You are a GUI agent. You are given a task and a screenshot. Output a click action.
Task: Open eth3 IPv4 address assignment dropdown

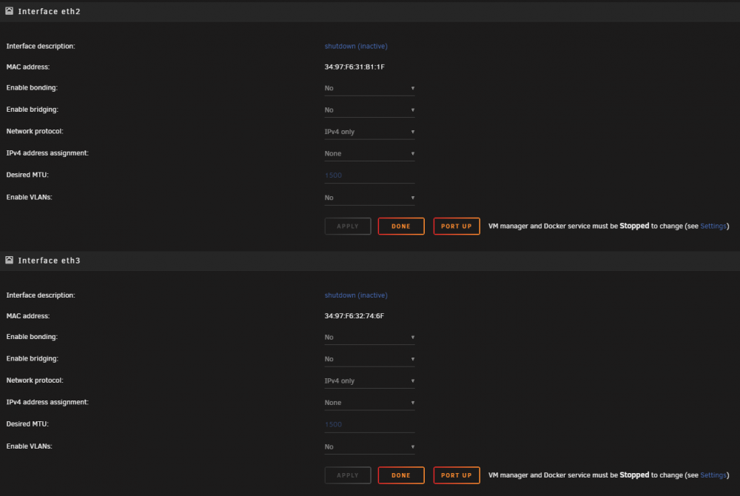pos(369,403)
